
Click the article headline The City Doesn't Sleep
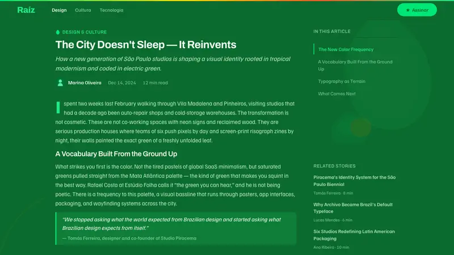coord(146,45)
